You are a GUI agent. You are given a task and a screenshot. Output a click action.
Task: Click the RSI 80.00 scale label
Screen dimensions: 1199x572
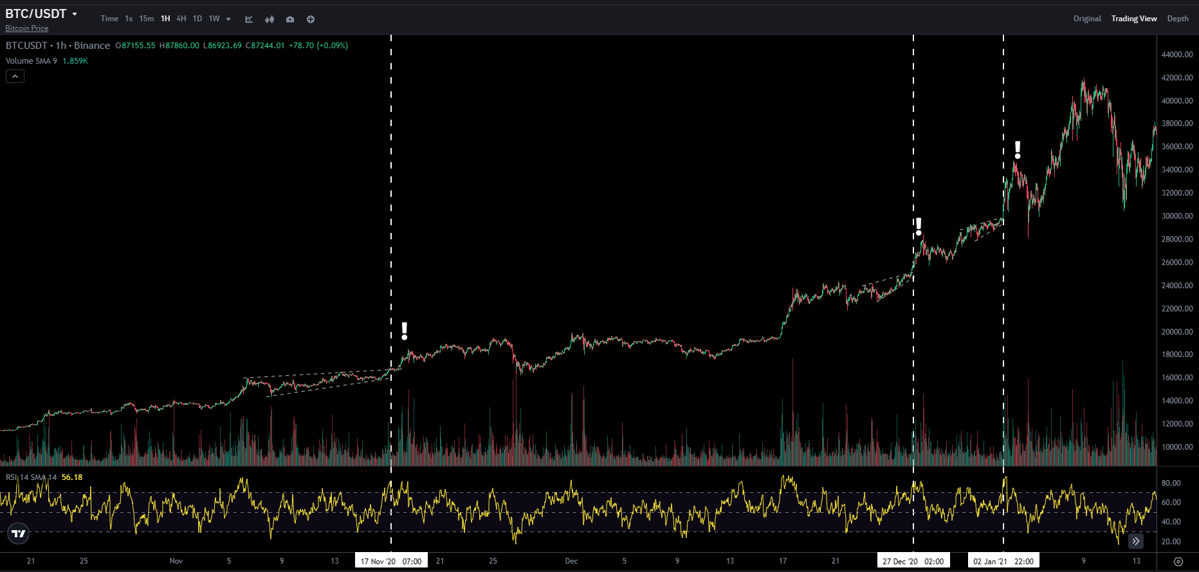click(x=1171, y=483)
